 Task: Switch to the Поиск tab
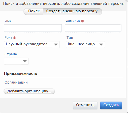[x=34, y=11]
